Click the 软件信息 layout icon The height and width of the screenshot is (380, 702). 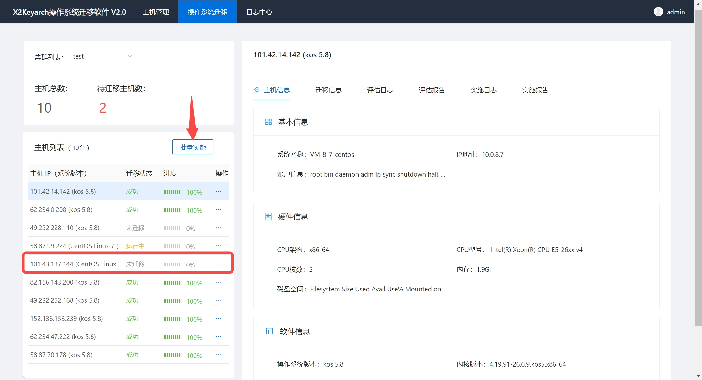point(269,331)
